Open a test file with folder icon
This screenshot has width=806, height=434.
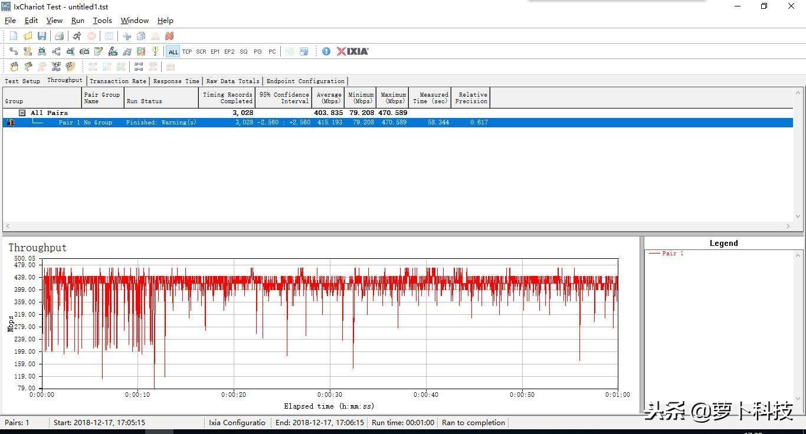tap(28, 36)
